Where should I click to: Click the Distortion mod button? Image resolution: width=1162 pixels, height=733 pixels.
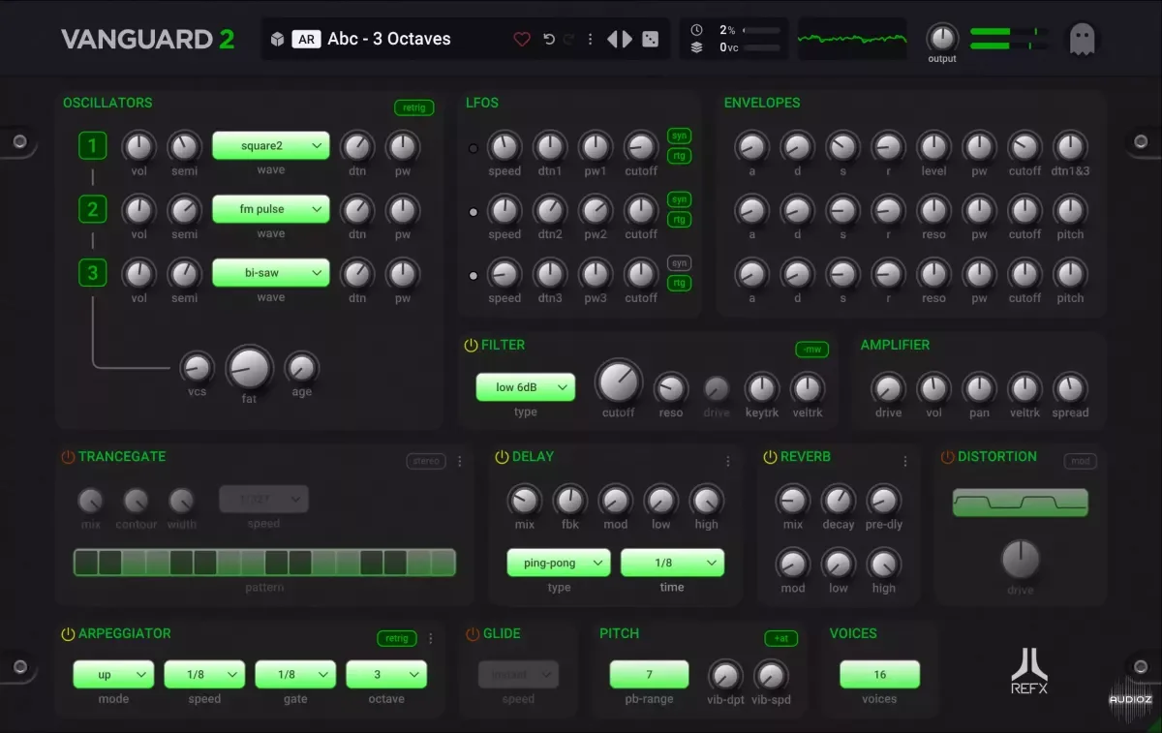pos(1081,462)
